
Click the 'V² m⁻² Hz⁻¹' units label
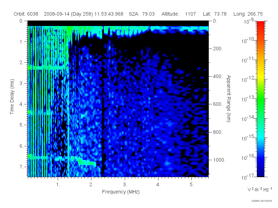pos(260,189)
